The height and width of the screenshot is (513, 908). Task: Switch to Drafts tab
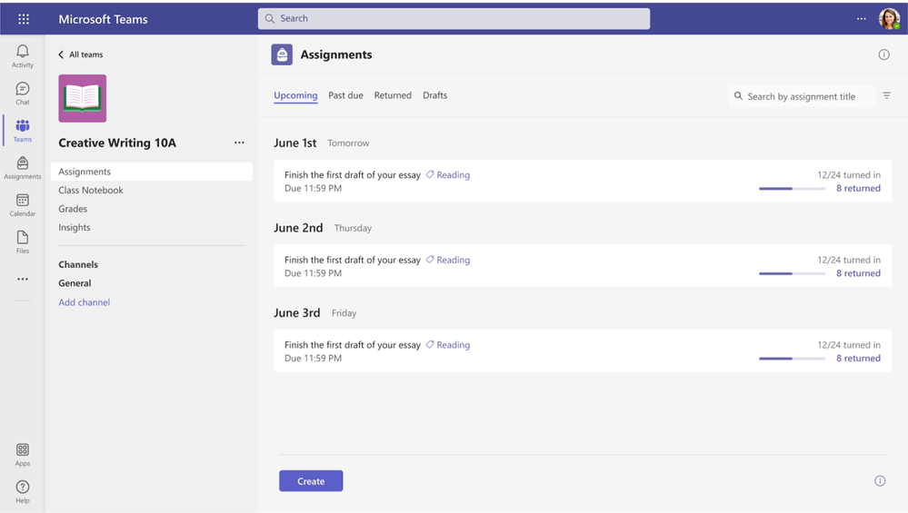coord(434,95)
